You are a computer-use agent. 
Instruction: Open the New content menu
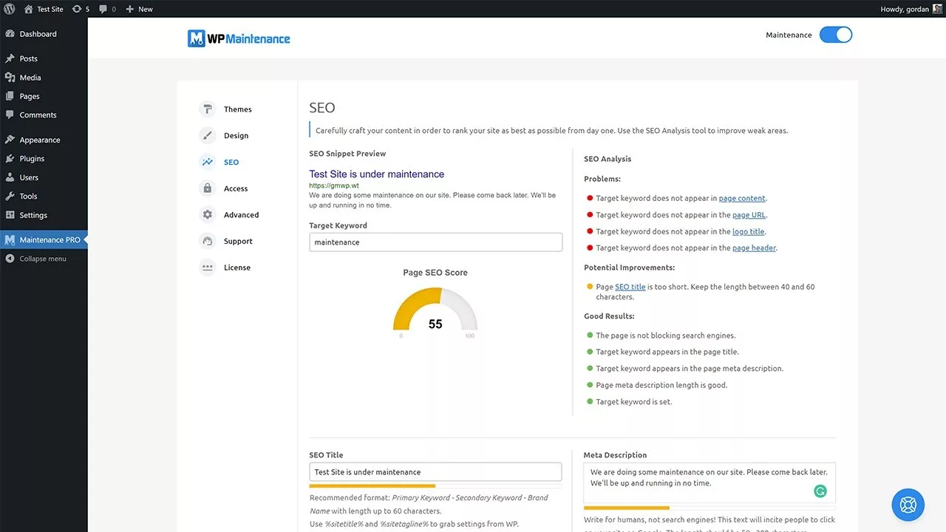[x=140, y=9]
